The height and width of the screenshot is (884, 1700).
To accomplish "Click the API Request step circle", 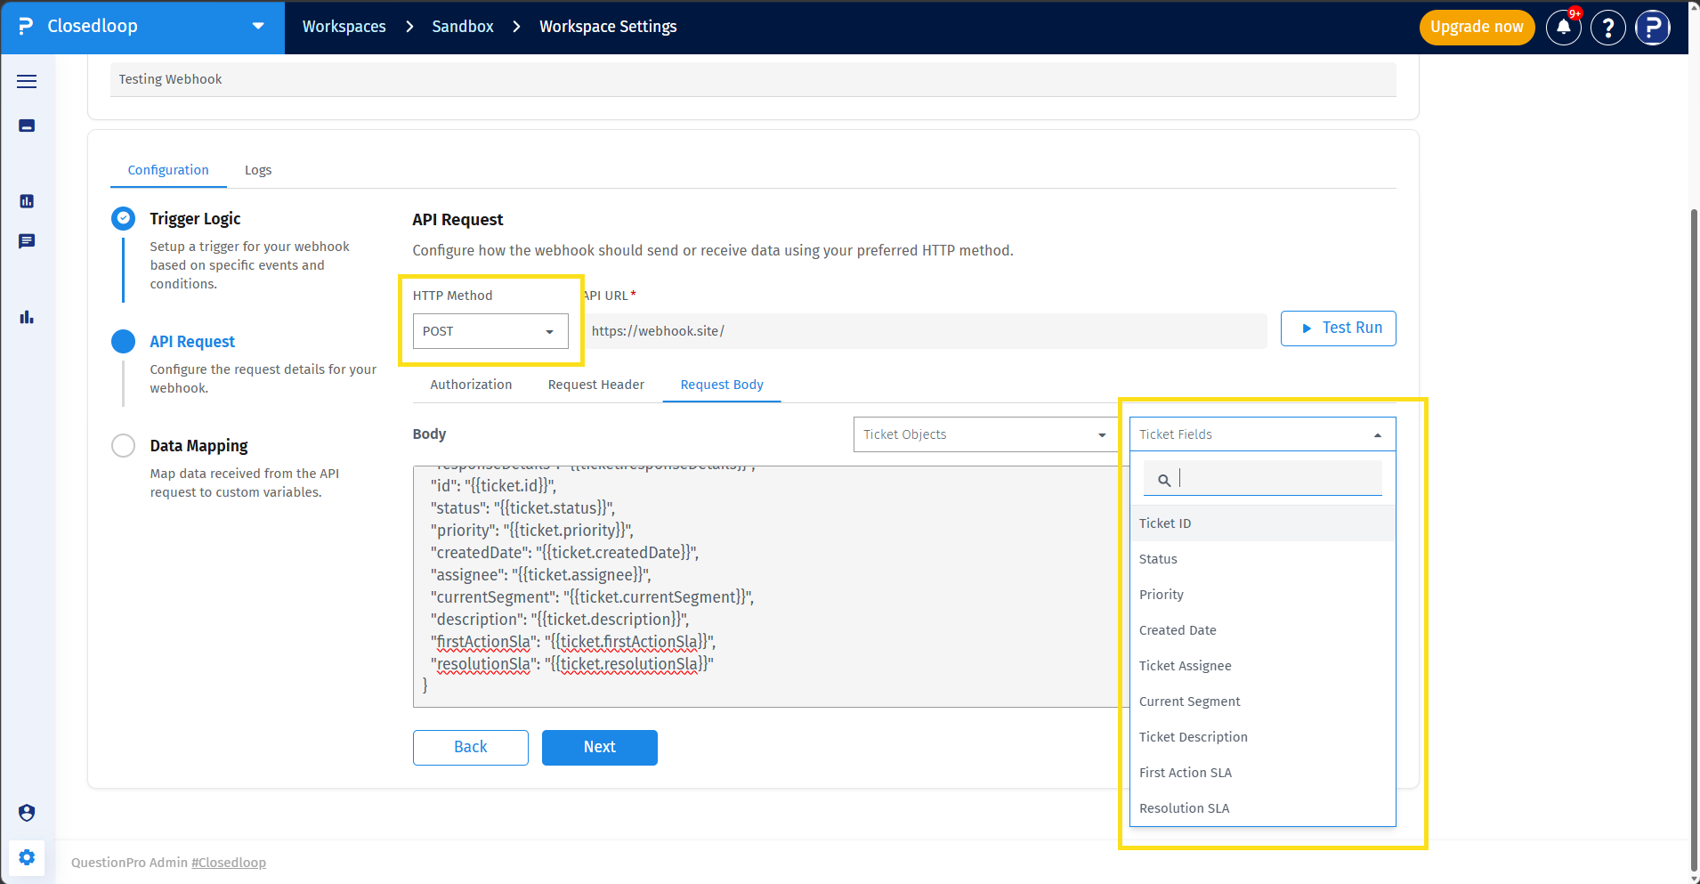I will [x=124, y=341].
